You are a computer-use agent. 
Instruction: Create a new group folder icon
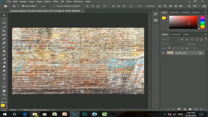pyautogui.click(x=190, y=109)
